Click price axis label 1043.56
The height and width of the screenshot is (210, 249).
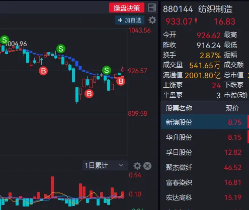pos(139,31)
